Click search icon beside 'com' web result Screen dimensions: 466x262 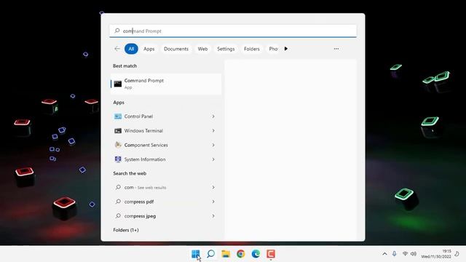click(x=118, y=187)
